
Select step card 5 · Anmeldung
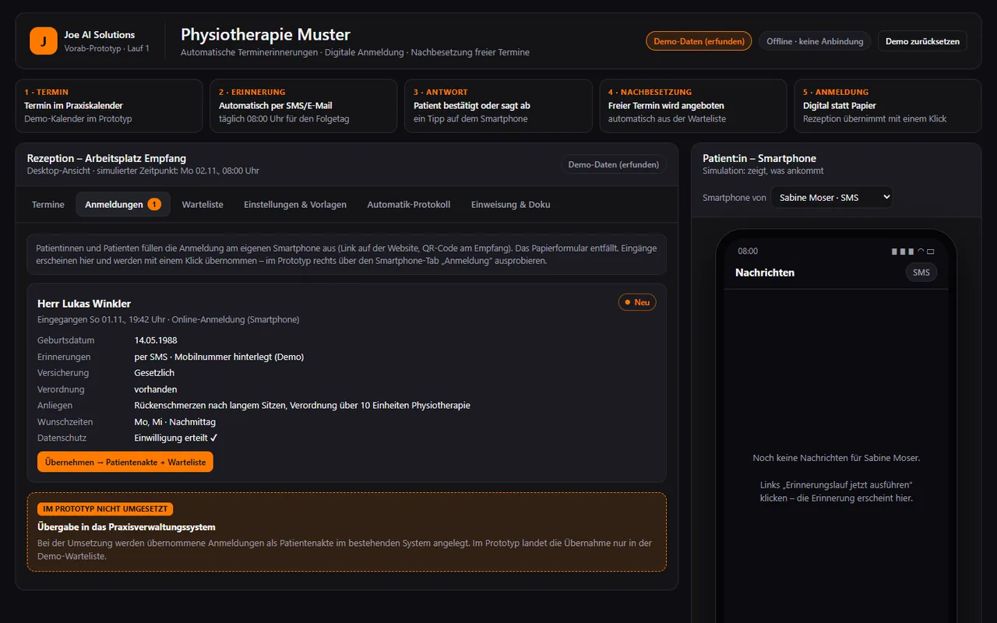pyautogui.click(x=888, y=105)
